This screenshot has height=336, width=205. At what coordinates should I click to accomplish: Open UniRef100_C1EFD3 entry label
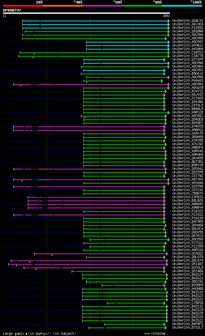[188, 53]
